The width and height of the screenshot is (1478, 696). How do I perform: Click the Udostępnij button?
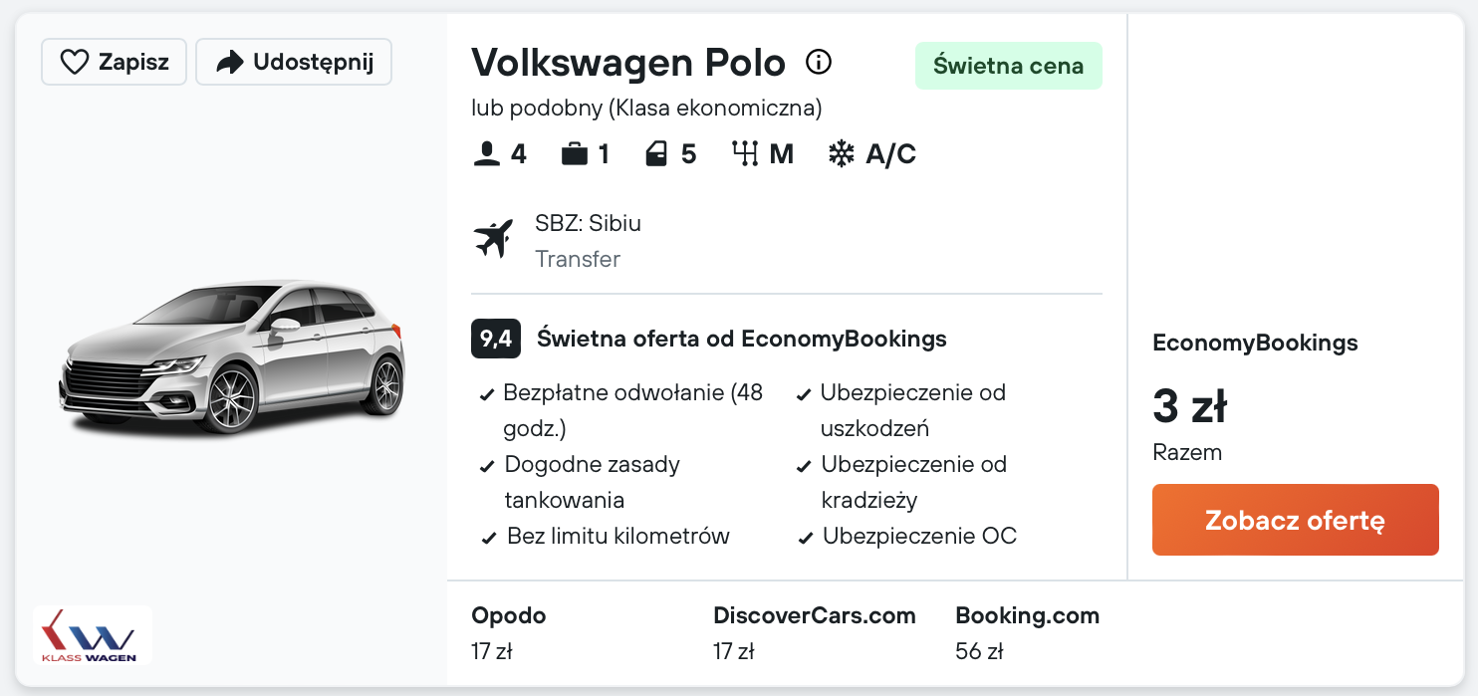[294, 63]
